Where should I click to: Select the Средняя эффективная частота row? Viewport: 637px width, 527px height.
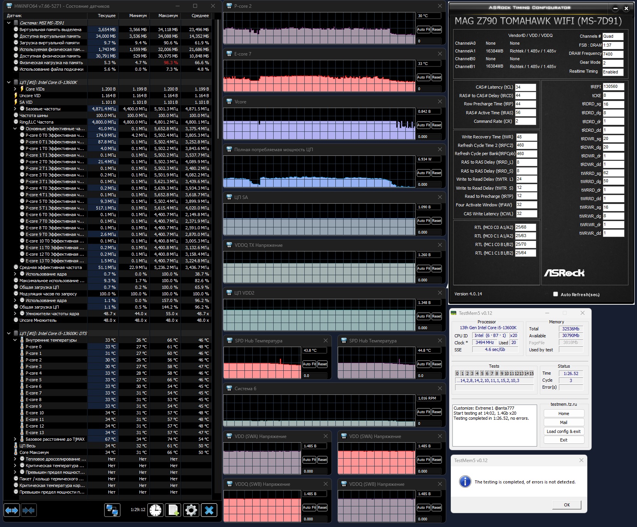click(108, 267)
